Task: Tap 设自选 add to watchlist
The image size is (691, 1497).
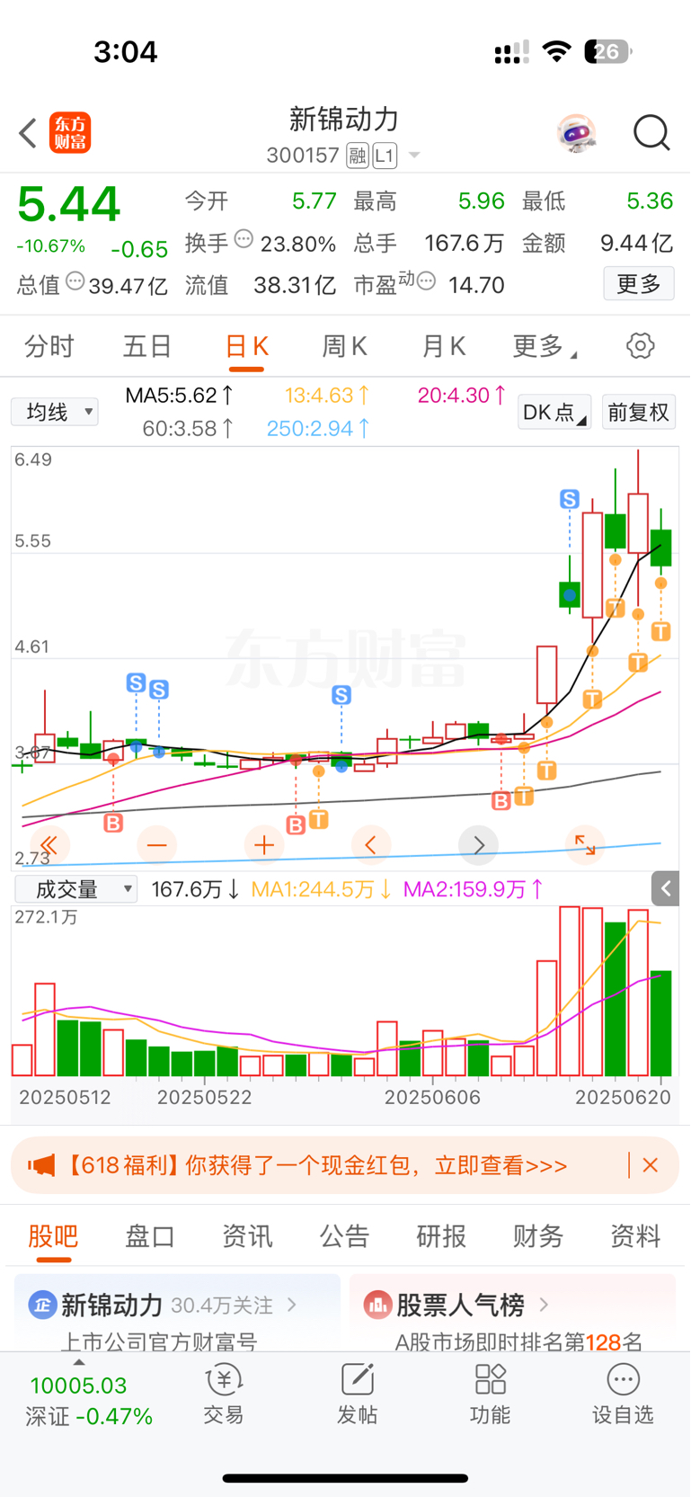Action: click(623, 1395)
